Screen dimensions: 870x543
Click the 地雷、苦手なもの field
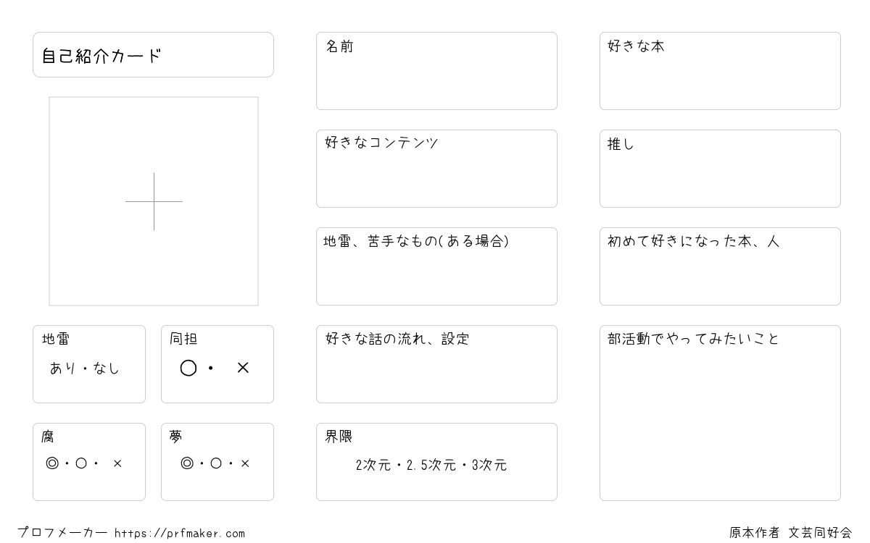tap(436, 266)
